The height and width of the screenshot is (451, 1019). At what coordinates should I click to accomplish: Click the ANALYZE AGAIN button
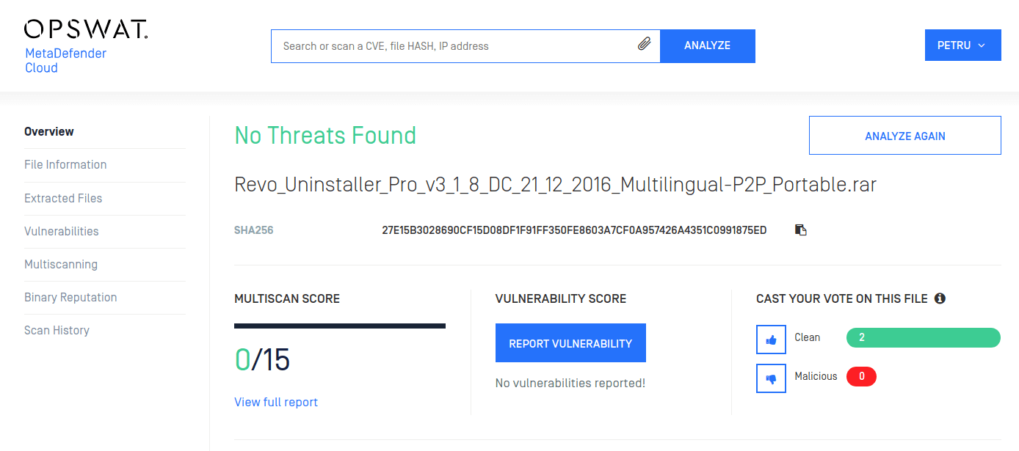tap(904, 136)
